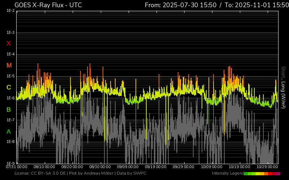Click the Intensity Legend color bar
This screenshot has height=180, width=289.
click(262, 174)
